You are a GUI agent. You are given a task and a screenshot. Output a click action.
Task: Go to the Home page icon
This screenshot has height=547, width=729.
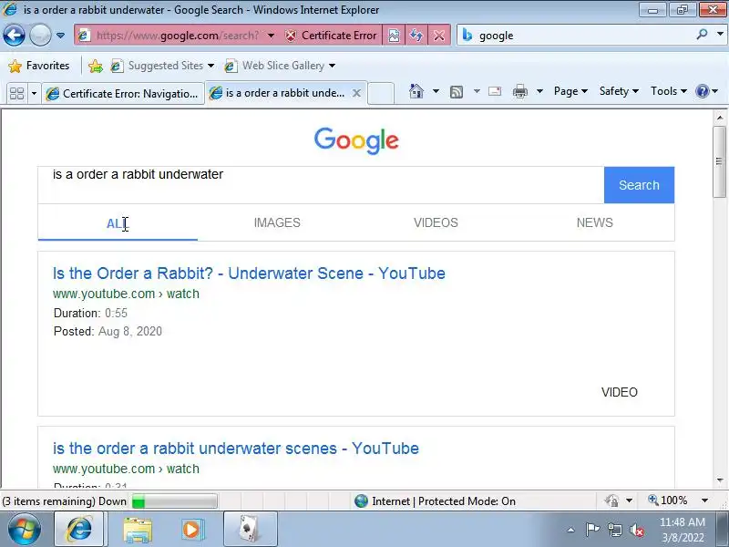click(x=416, y=91)
